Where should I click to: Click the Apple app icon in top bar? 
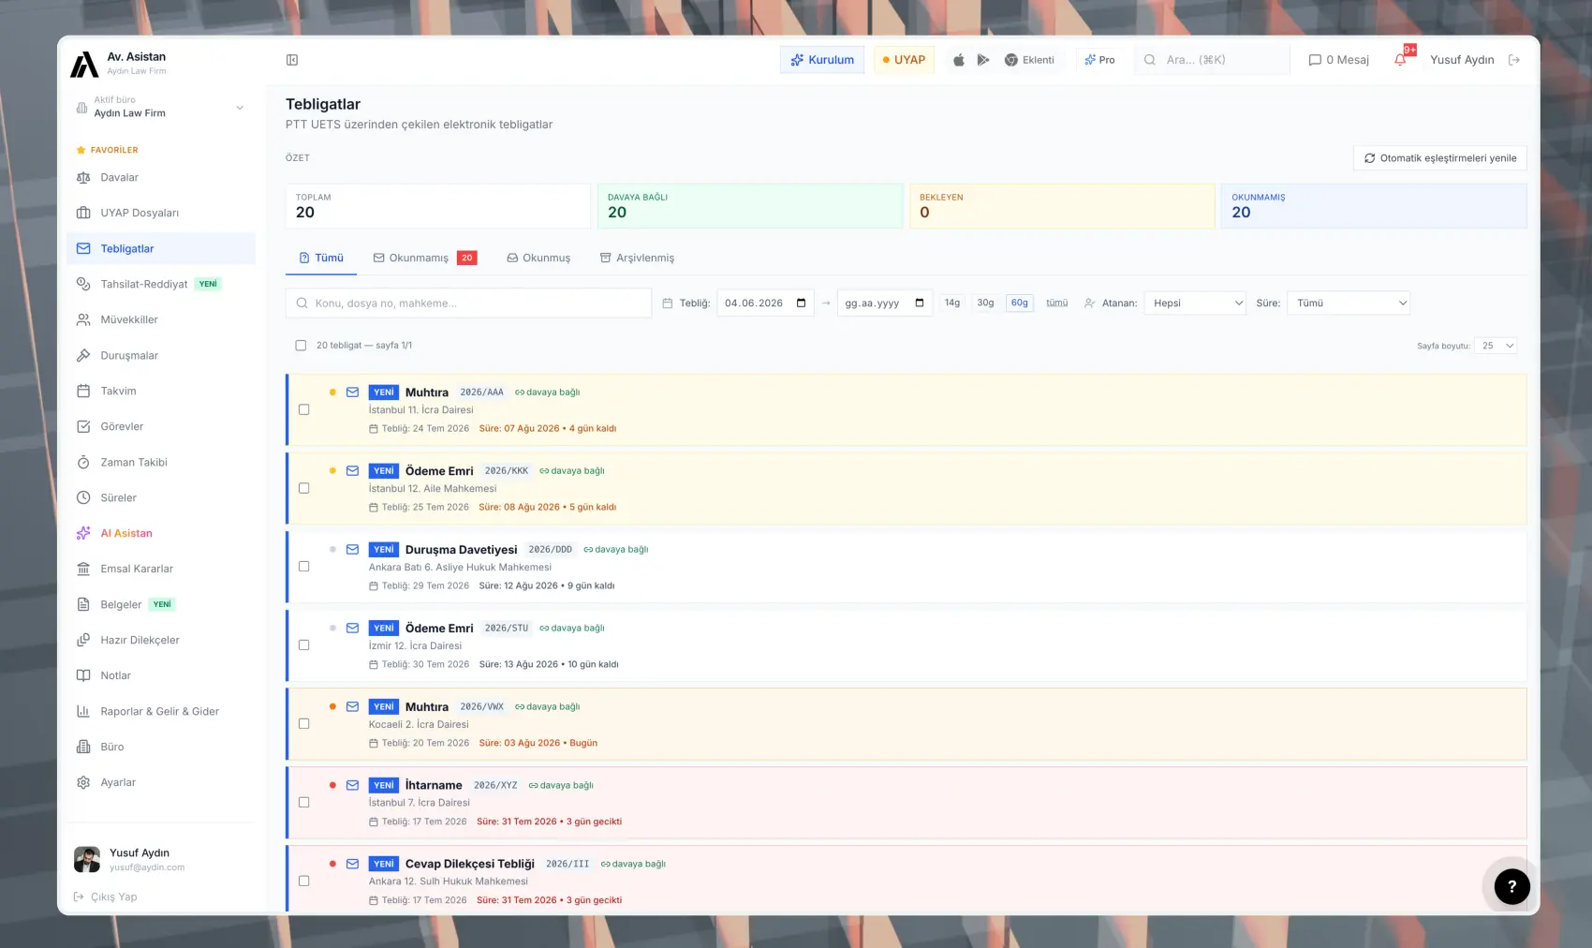[x=959, y=60]
